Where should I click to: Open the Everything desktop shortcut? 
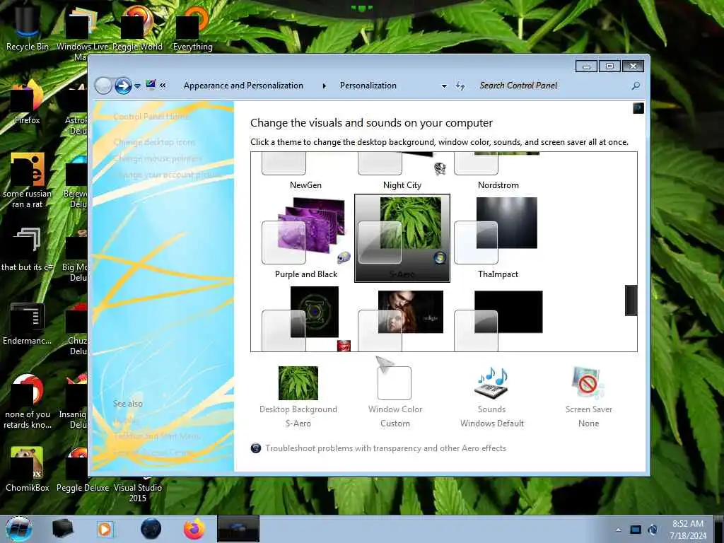[192, 28]
